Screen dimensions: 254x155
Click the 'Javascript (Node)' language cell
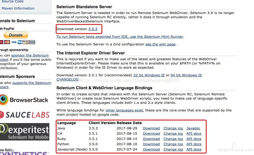(72, 149)
